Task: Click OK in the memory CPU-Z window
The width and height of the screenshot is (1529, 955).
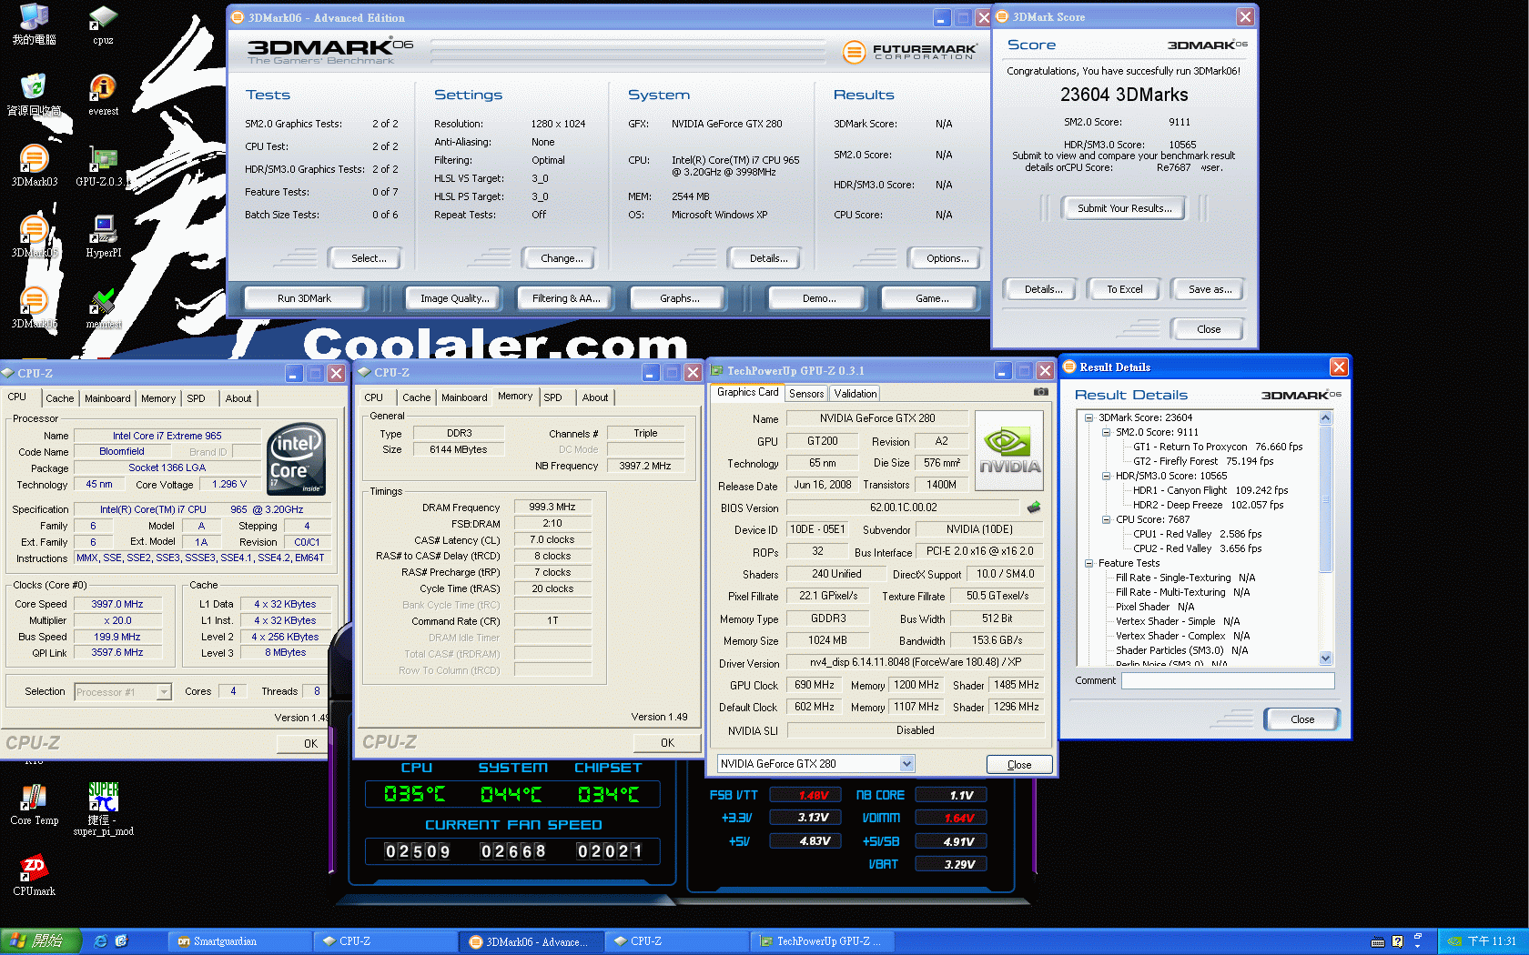Action: pos(667,743)
